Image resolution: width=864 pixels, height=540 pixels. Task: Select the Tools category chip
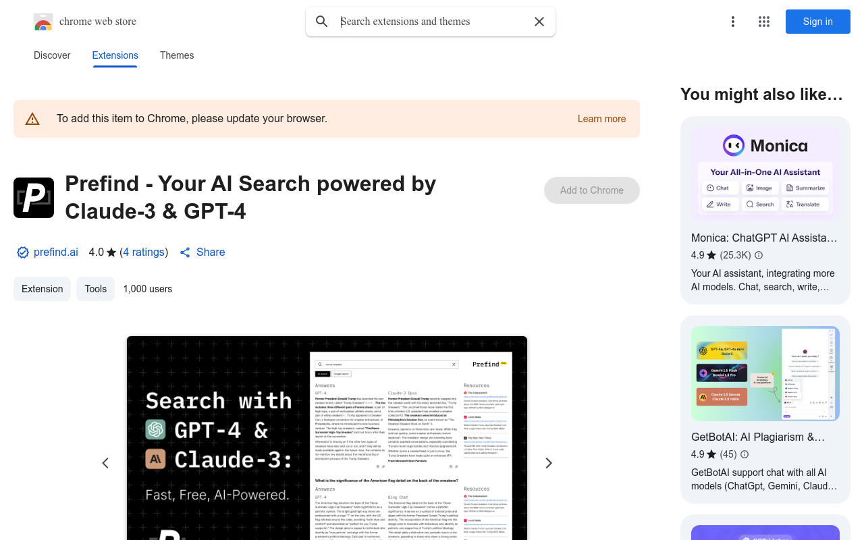(x=96, y=289)
